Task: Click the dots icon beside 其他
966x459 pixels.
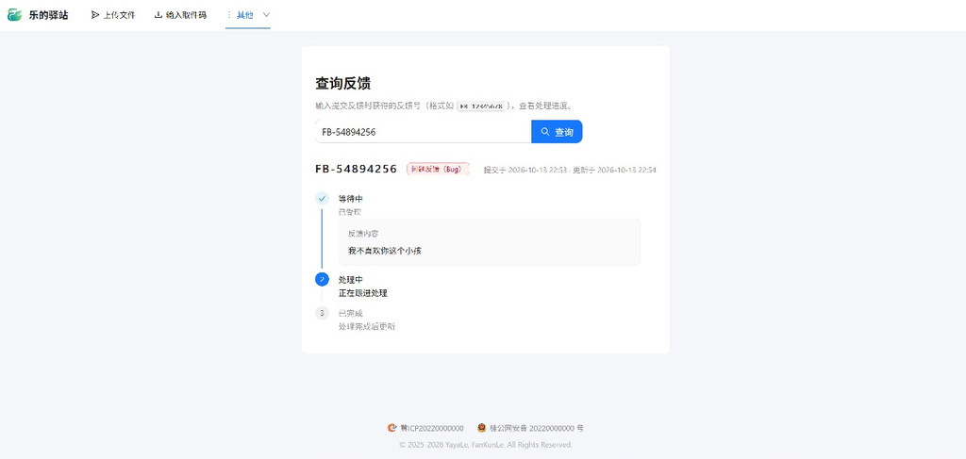Action: (x=229, y=15)
